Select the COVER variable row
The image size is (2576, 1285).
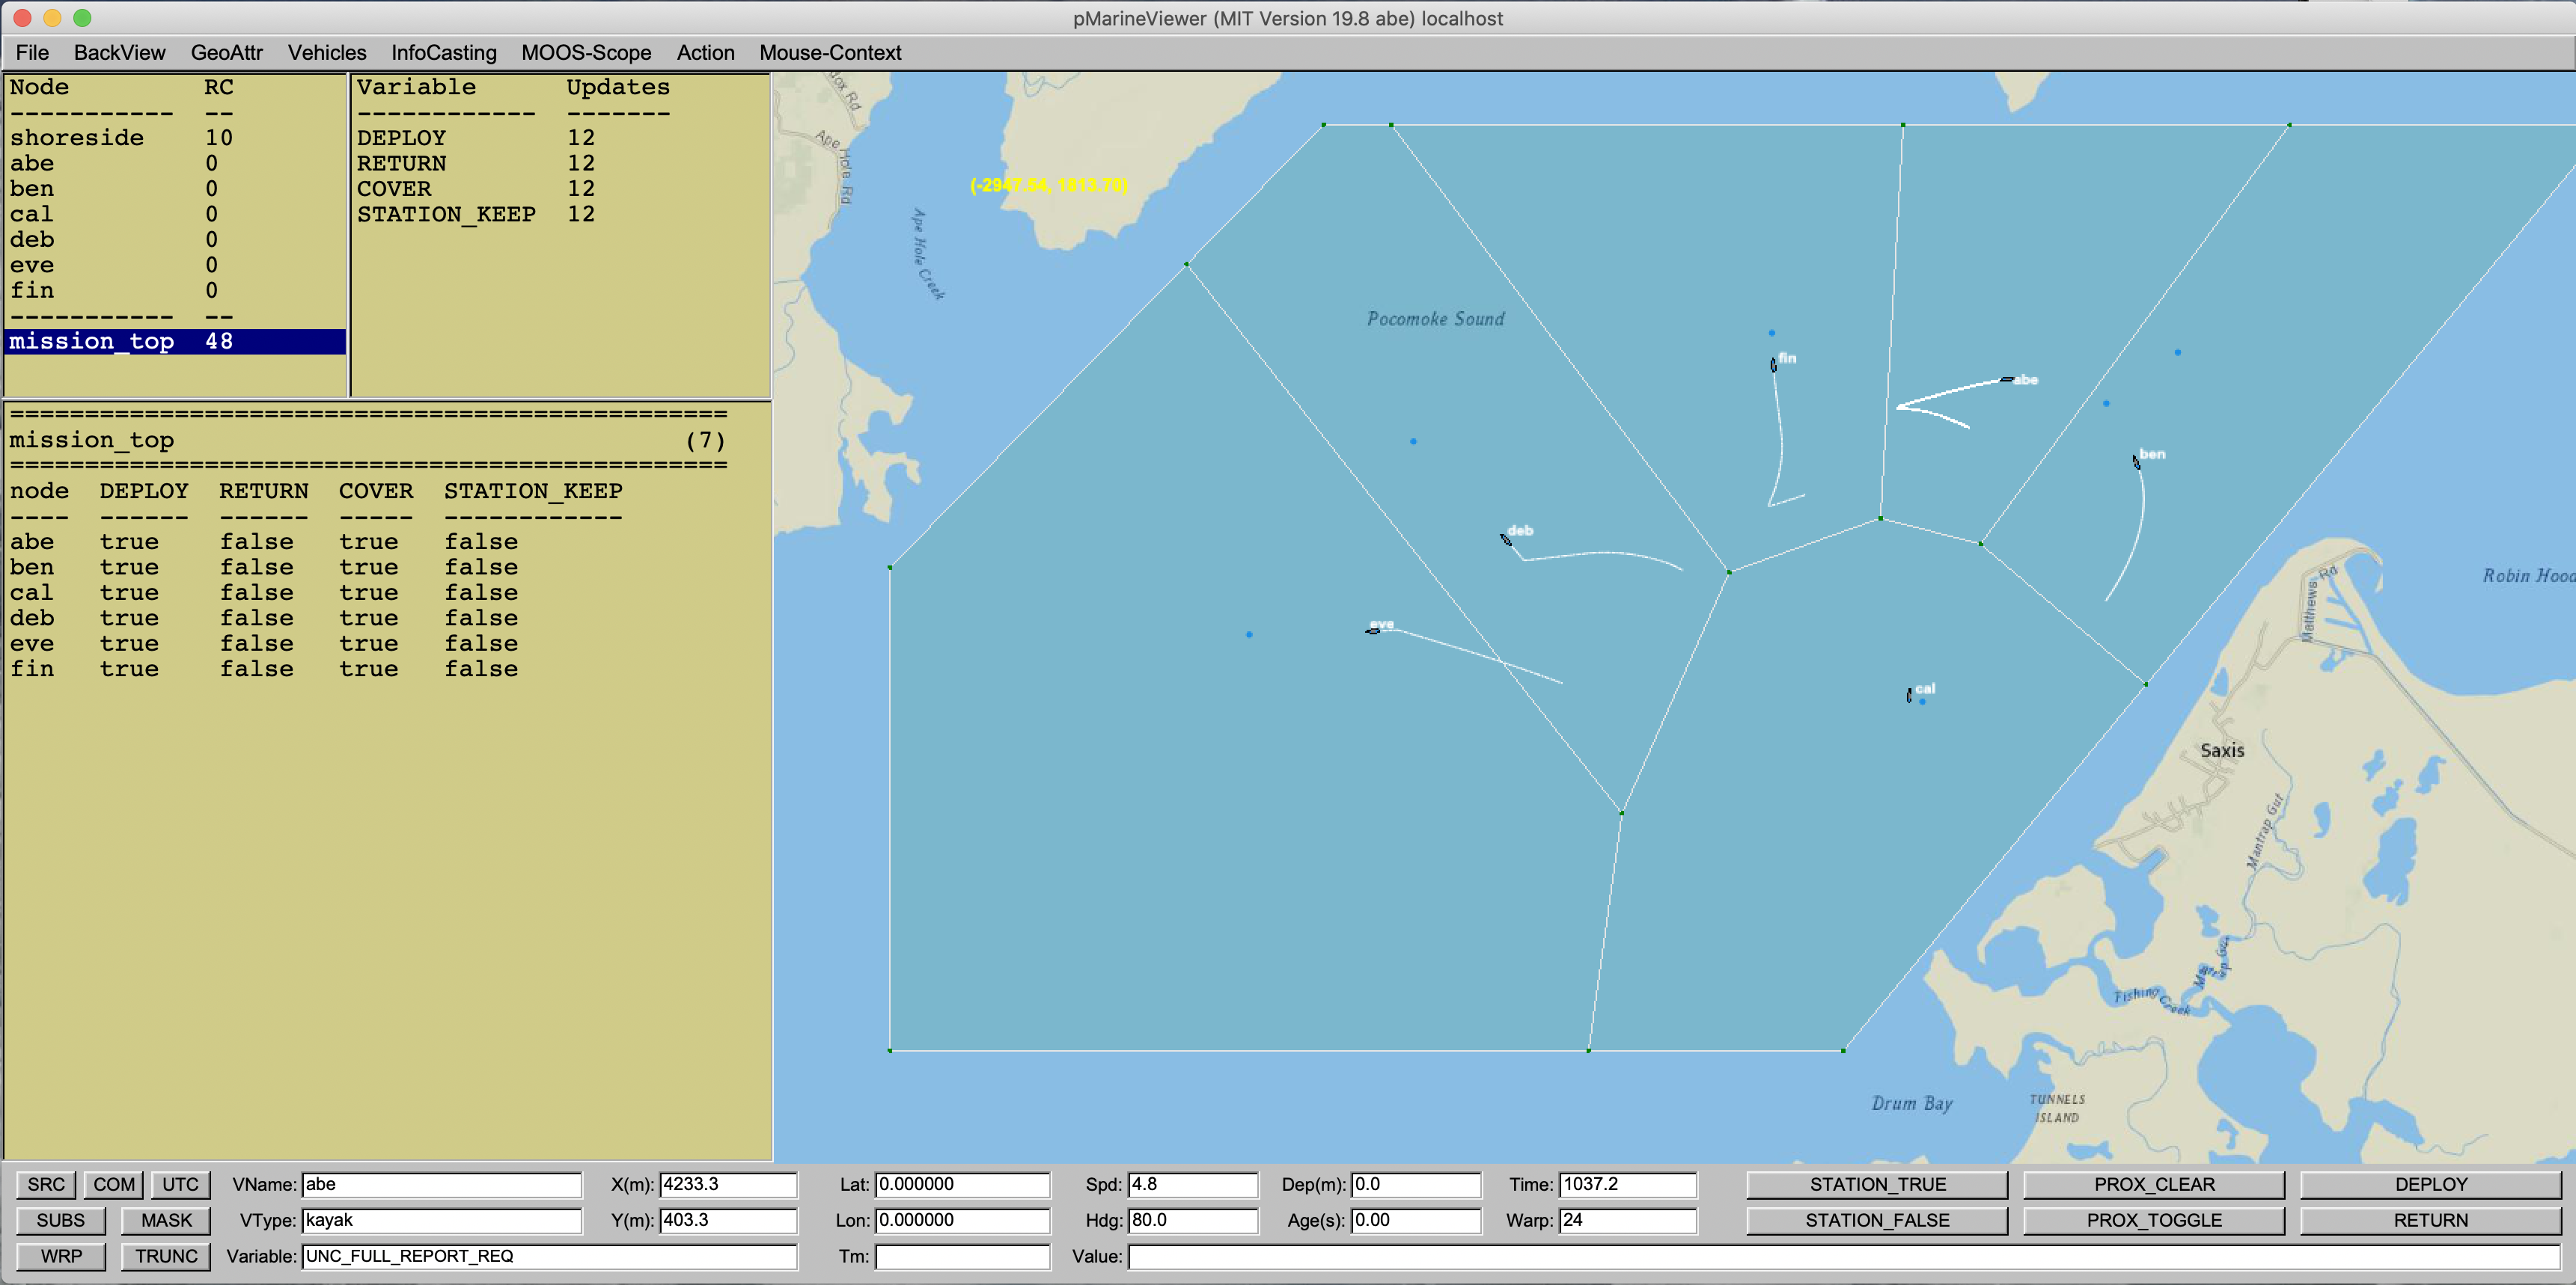pos(560,188)
